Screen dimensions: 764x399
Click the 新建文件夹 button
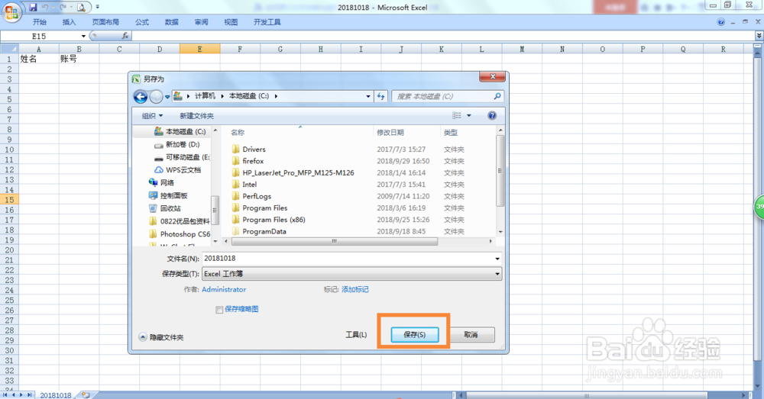(x=196, y=116)
